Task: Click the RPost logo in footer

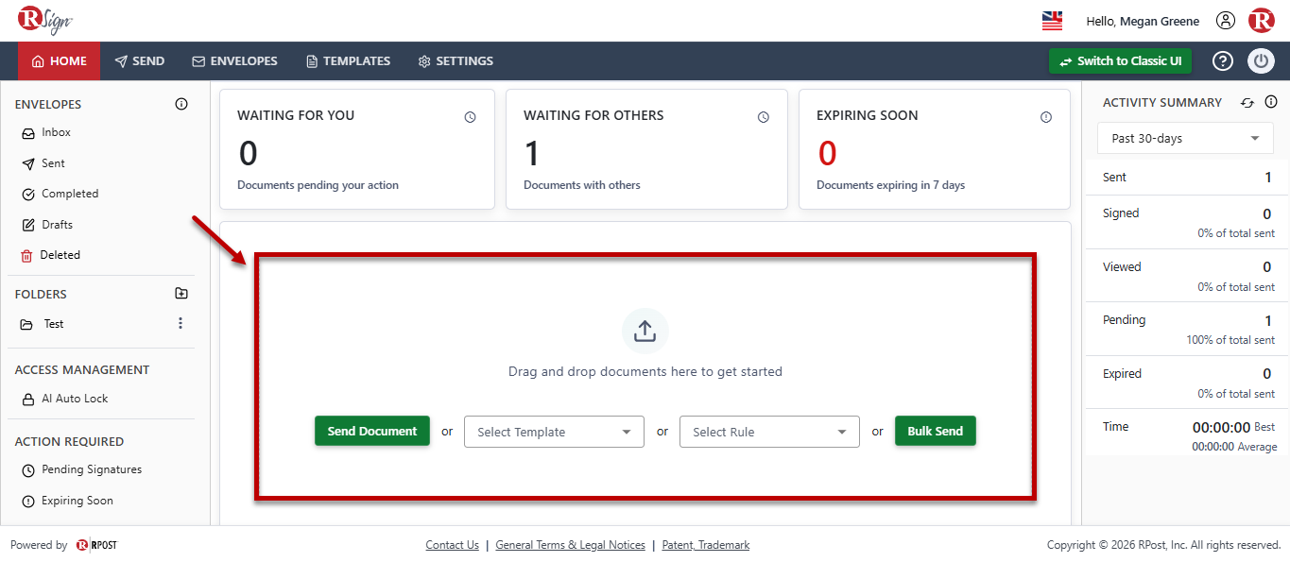Action: 96,545
